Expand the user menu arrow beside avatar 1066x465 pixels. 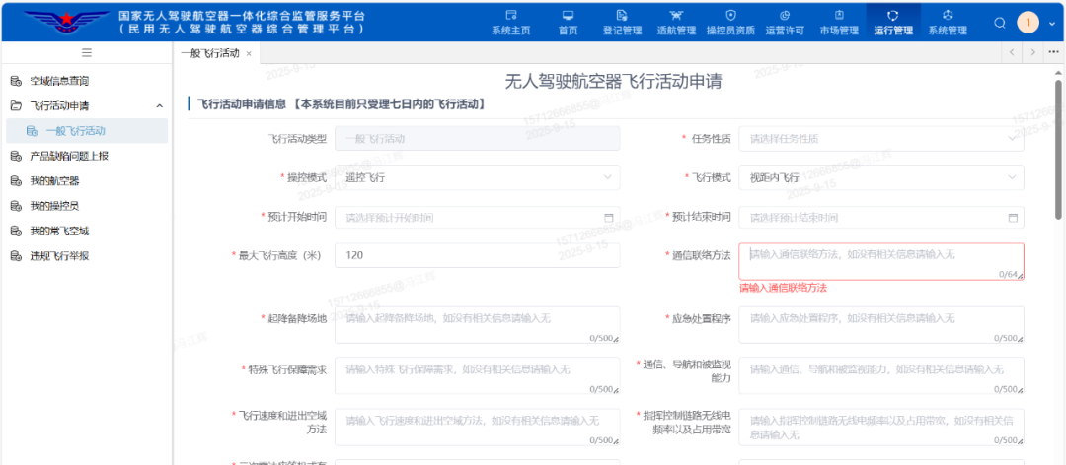(1052, 23)
